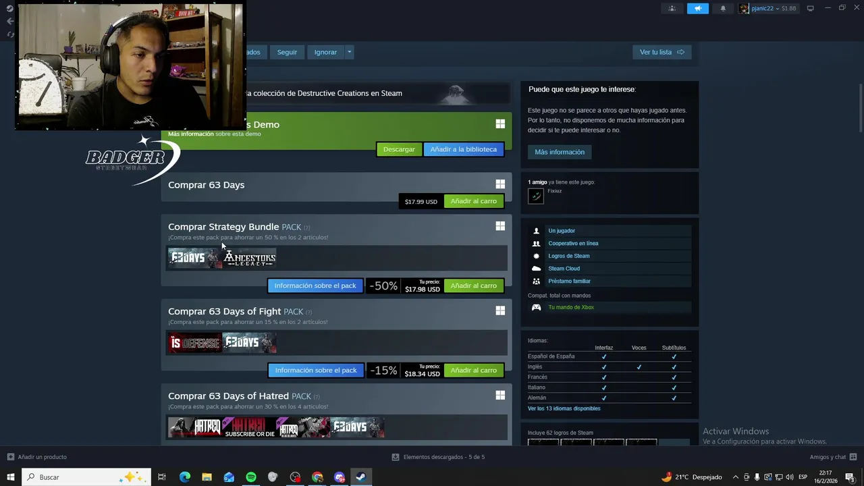The width and height of the screenshot is (864, 486).
Task: Open Google Chrome from taskbar
Action: tap(317, 477)
